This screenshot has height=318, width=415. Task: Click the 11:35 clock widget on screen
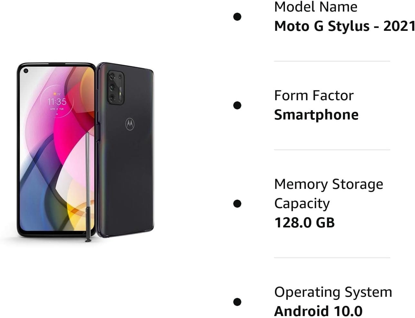pos(57,101)
